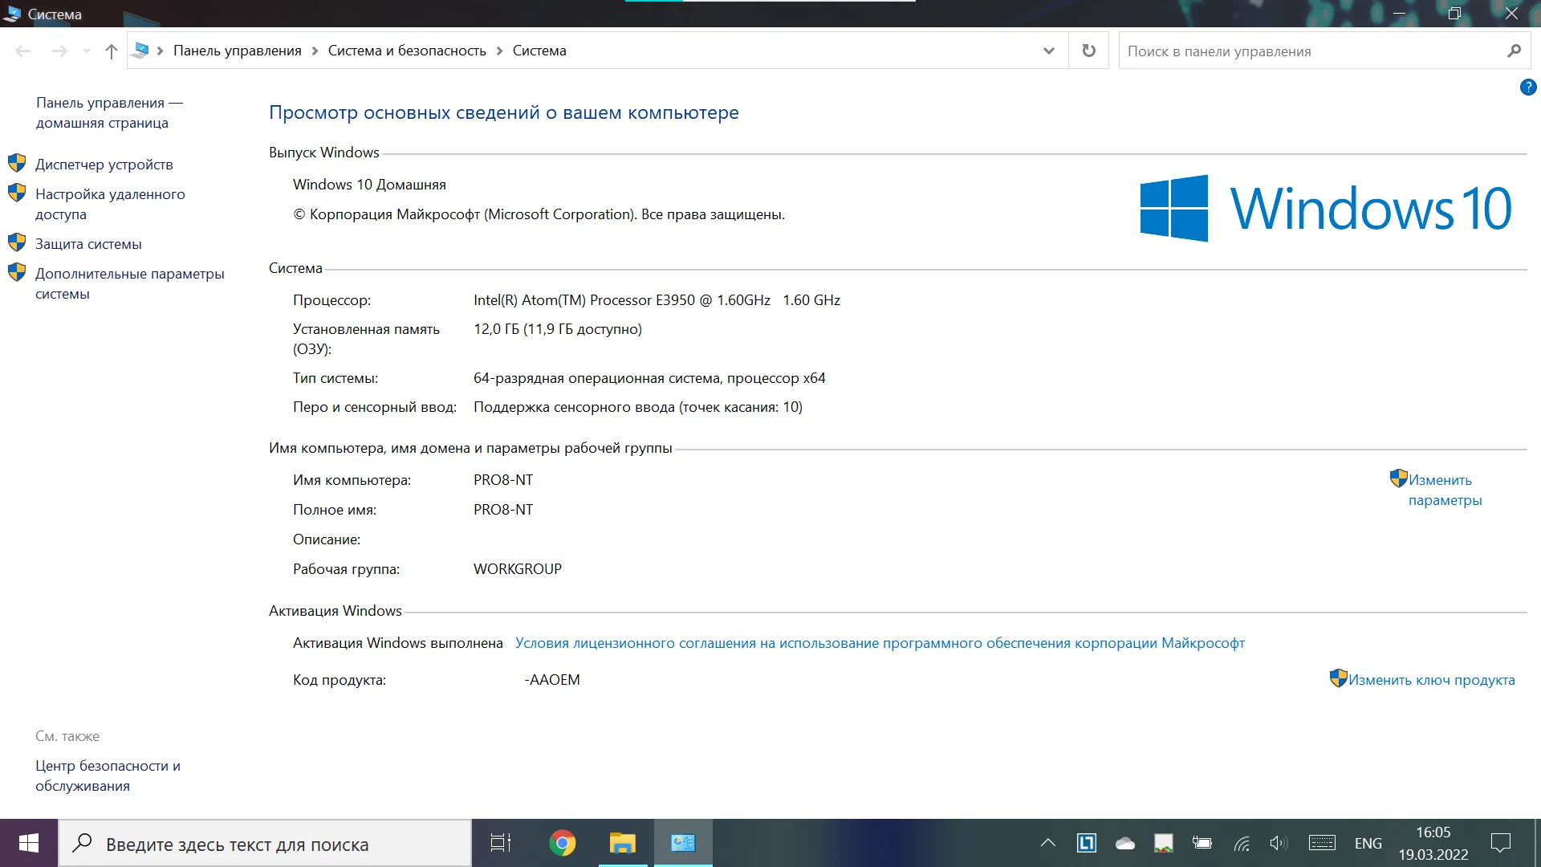Click 'Изменить ключ продукта' link

click(1431, 680)
